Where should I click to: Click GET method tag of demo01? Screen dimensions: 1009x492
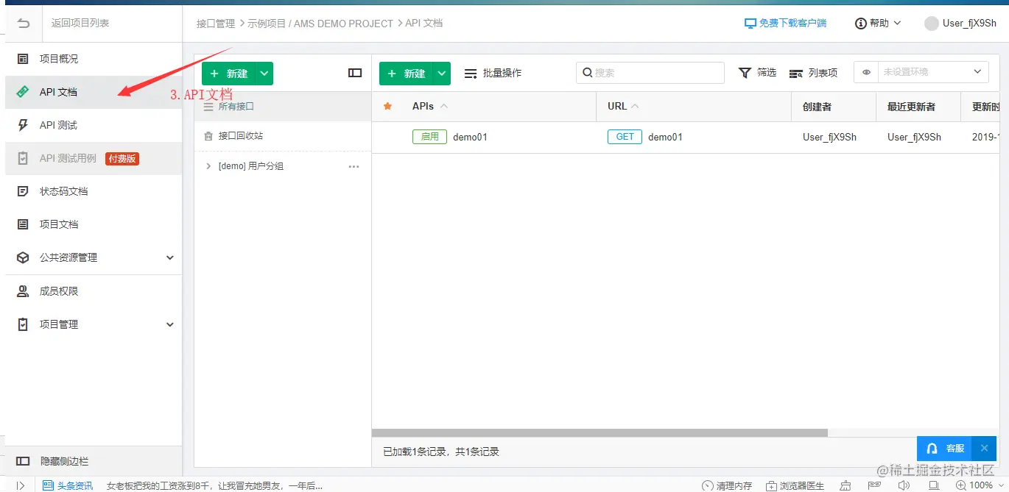[625, 137]
